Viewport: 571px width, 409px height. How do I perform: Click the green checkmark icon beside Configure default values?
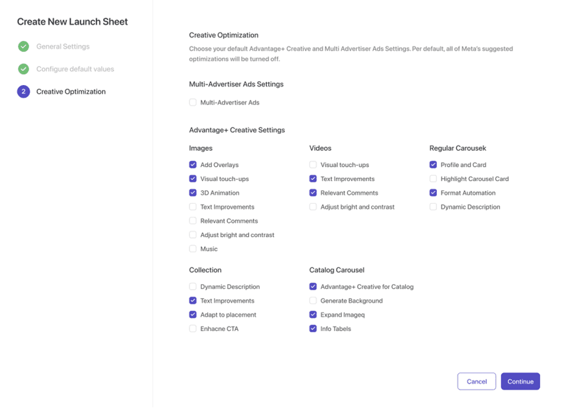(23, 69)
